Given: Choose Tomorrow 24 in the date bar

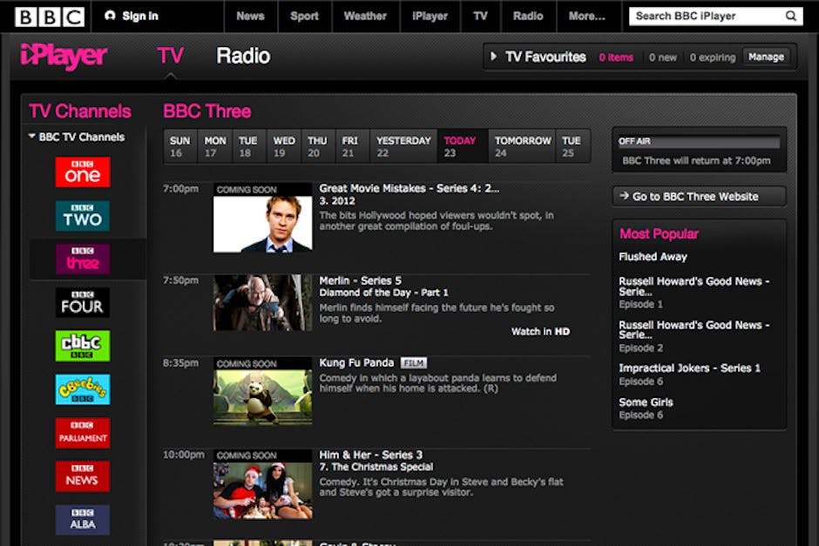Looking at the screenshot, I should click(x=523, y=146).
